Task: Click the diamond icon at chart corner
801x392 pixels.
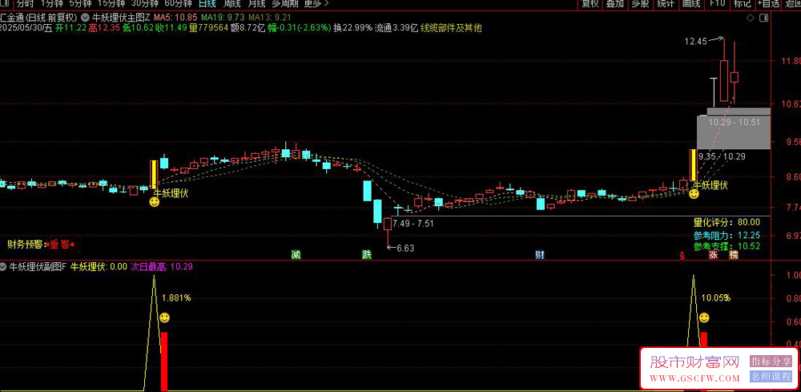Action: click(750, 18)
